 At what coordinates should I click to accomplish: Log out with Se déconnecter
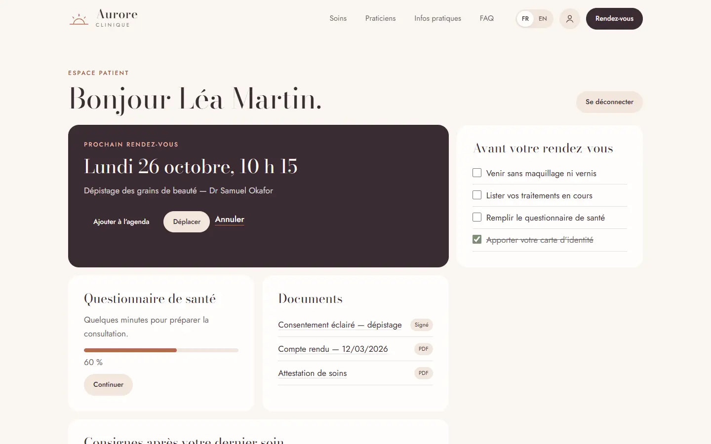(x=609, y=102)
